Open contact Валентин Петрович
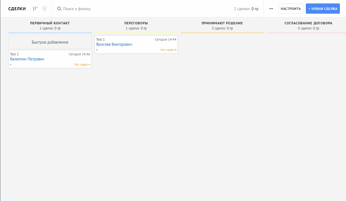Image resolution: width=346 pixels, height=201 pixels. [27, 59]
